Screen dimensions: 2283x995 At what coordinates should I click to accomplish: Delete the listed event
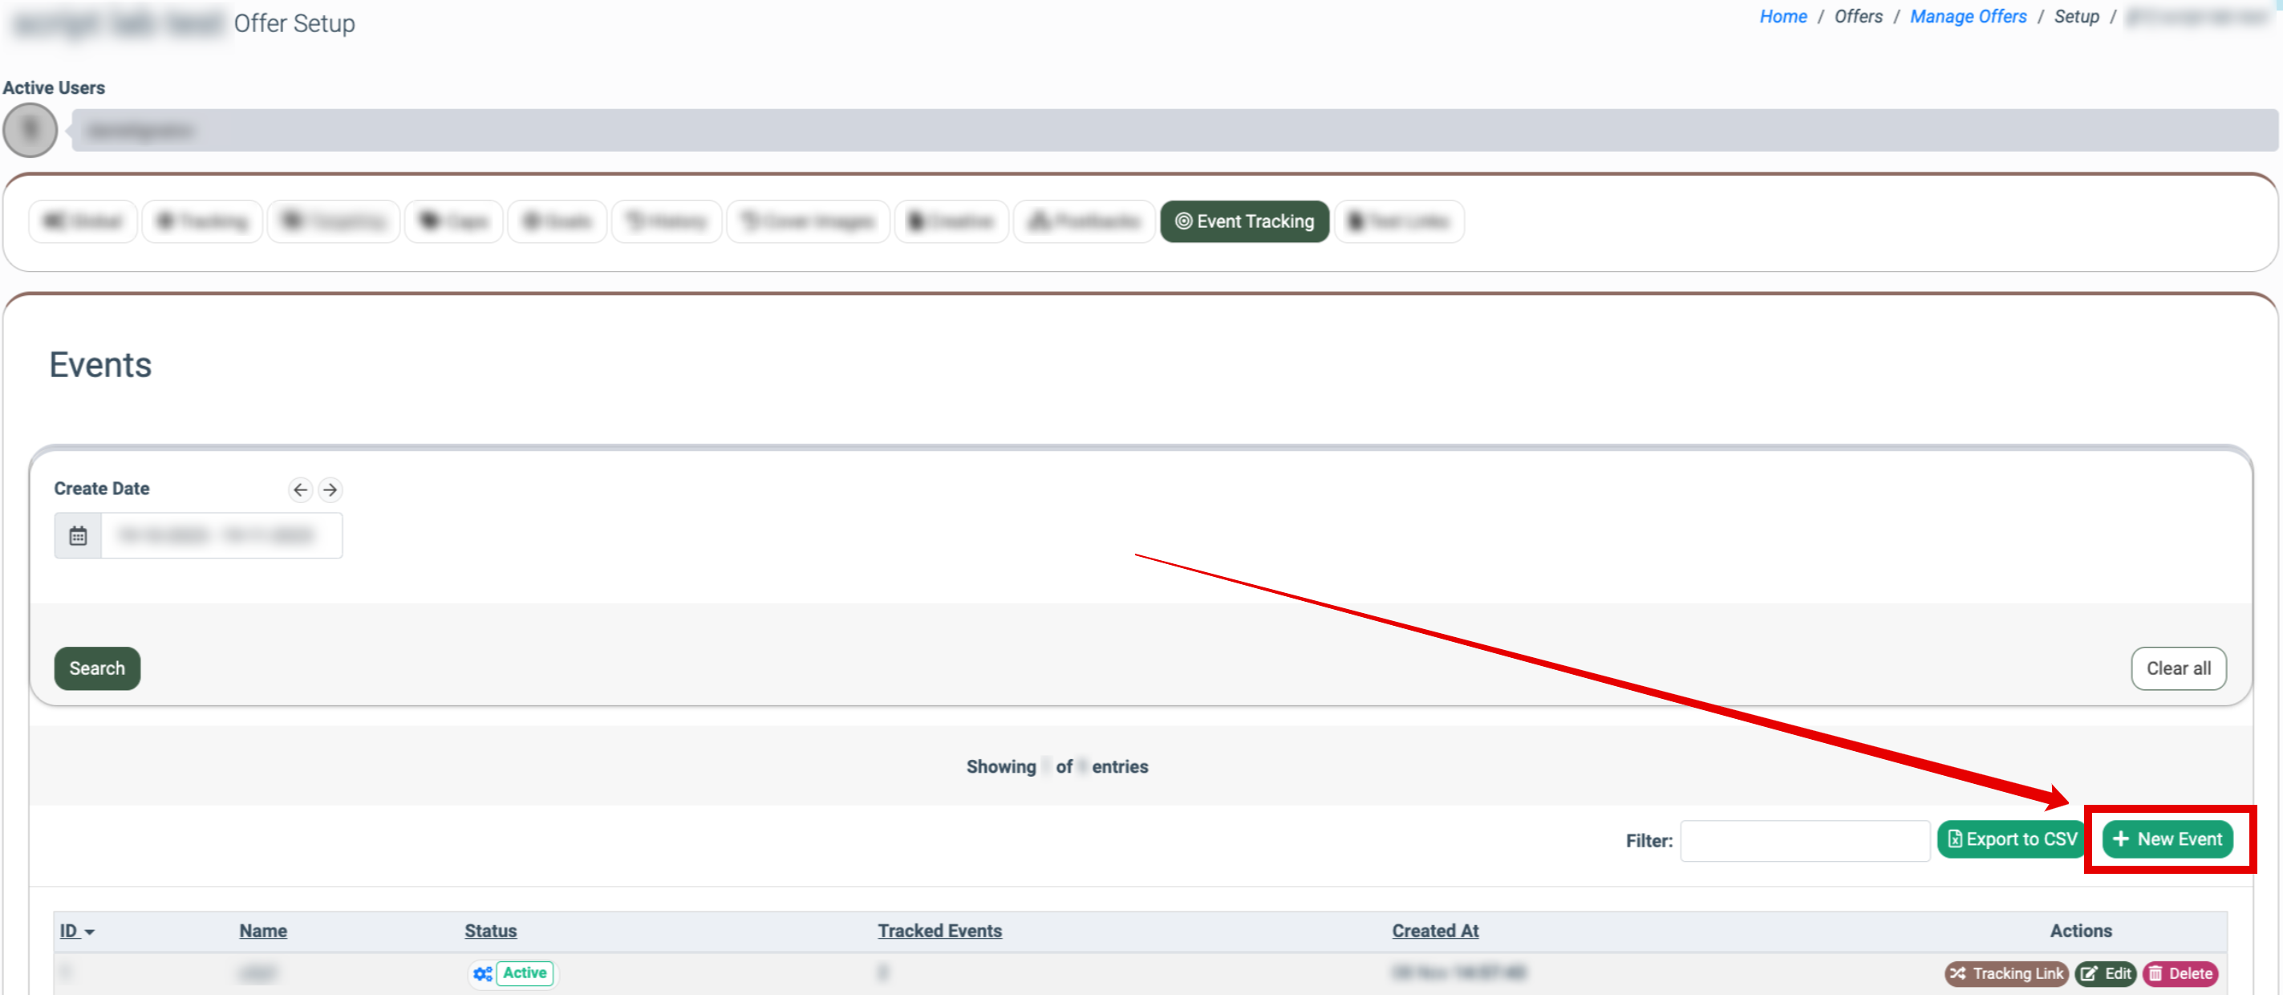point(2180,973)
